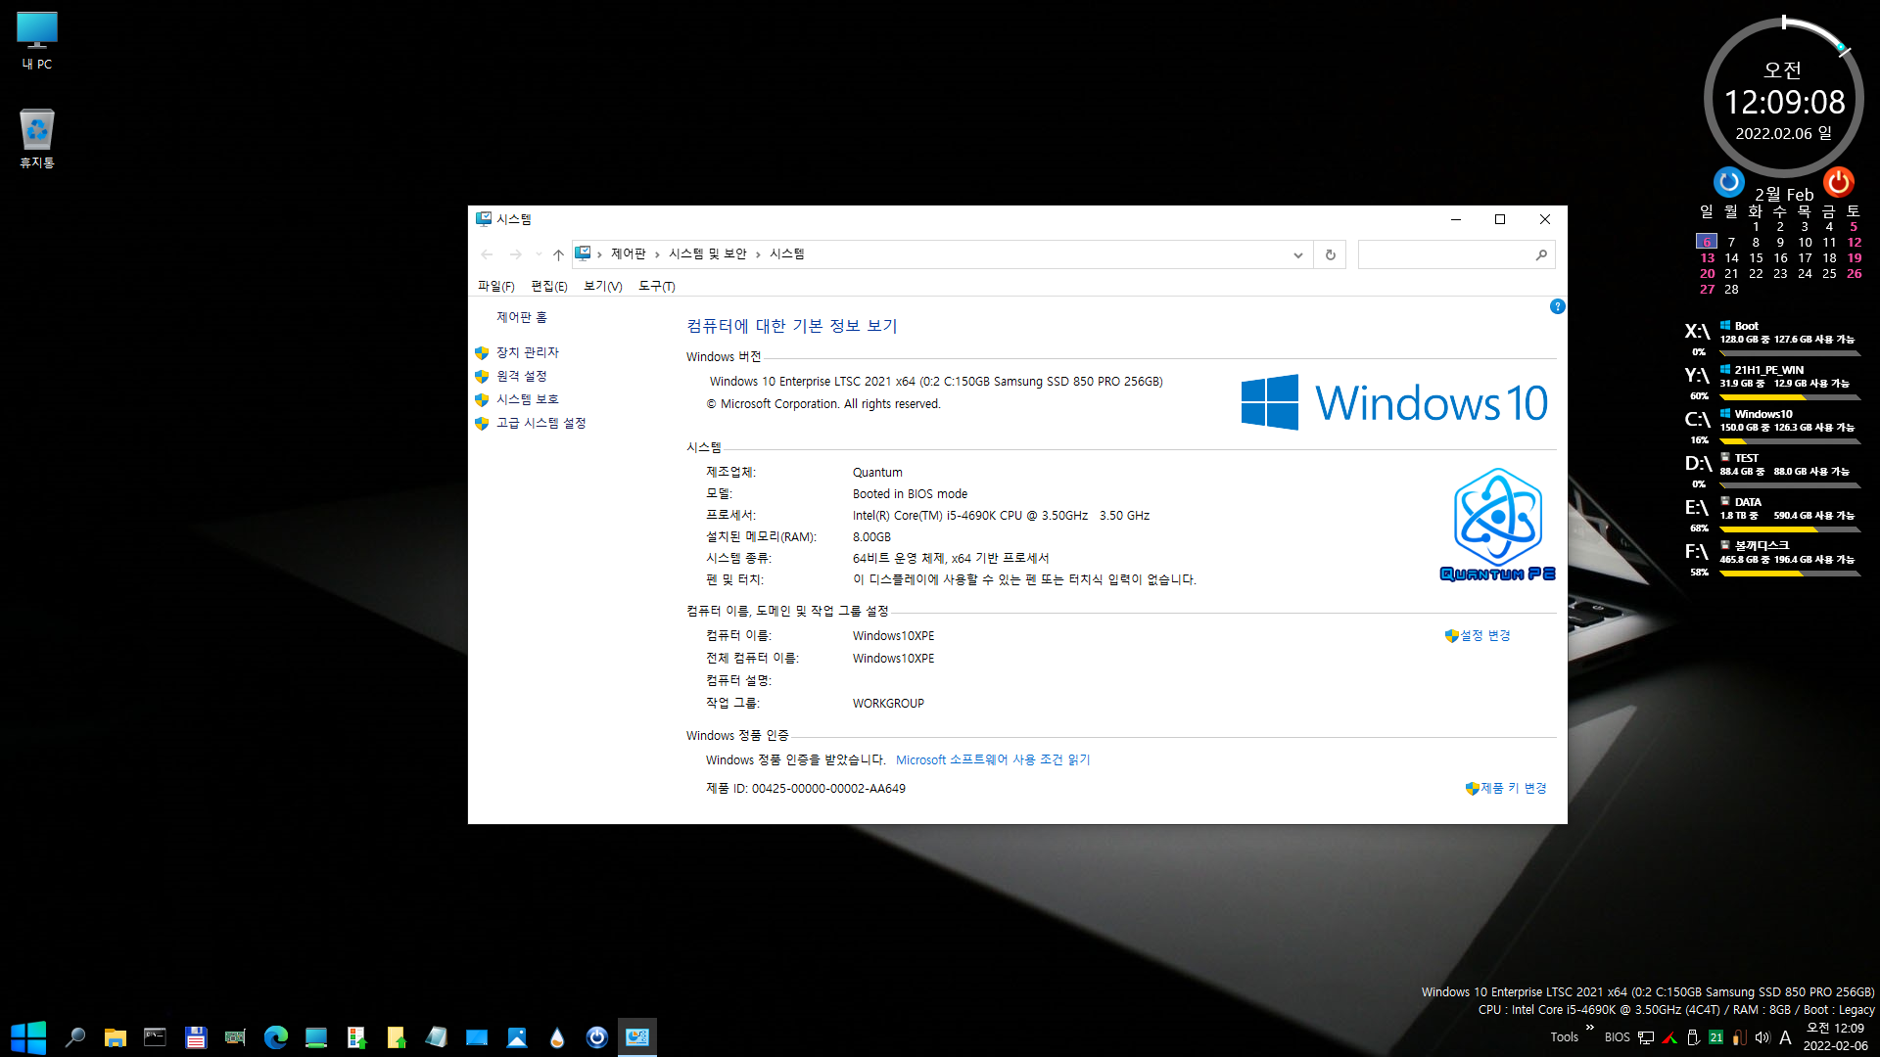
Task: Click the red power button on clock widget
Action: pos(1838,182)
